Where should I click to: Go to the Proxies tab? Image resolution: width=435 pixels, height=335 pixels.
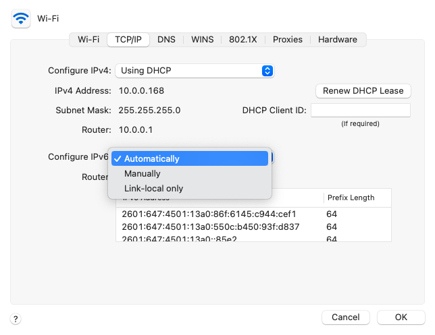tap(288, 40)
